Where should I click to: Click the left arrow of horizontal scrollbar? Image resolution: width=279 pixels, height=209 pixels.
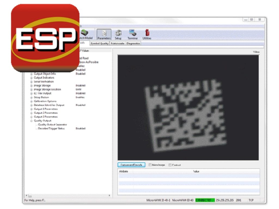tap(26, 195)
